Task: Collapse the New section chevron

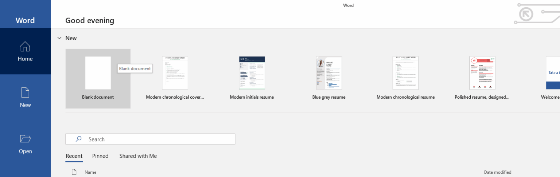Action: point(59,38)
